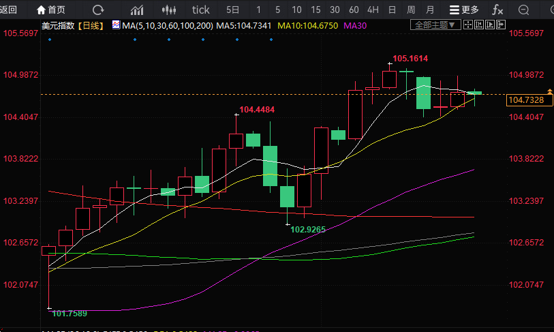Open the 更多 menu

tap(464, 10)
